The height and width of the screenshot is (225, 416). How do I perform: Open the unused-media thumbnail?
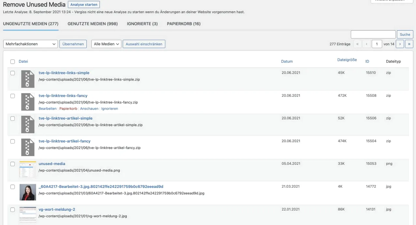coord(28,169)
